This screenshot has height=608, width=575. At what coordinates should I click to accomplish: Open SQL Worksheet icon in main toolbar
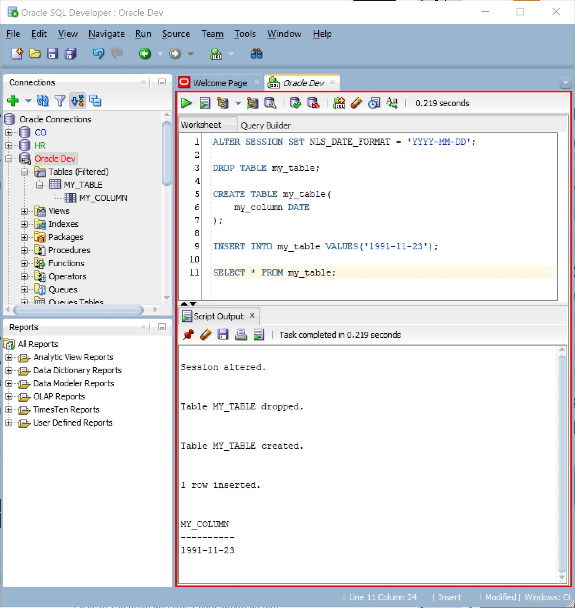point(216,53)
